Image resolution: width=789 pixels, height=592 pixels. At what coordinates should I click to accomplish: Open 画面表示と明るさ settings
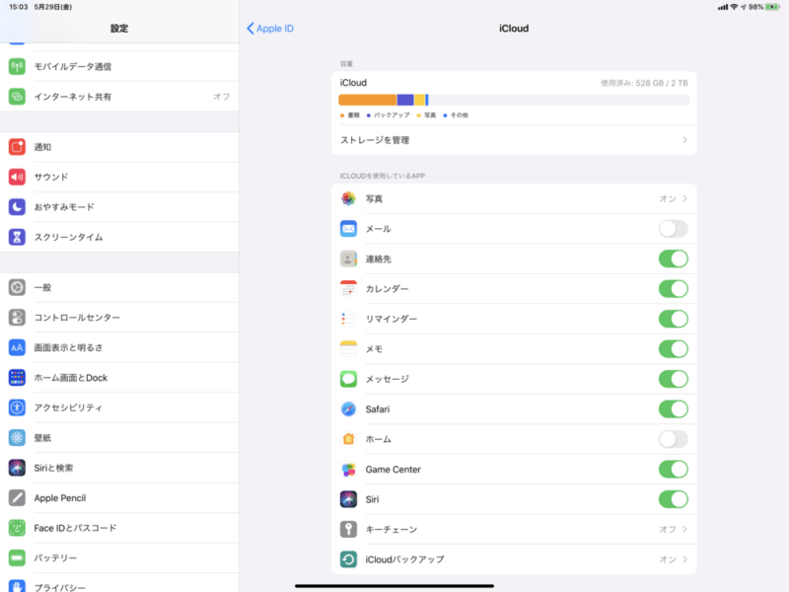119,348
